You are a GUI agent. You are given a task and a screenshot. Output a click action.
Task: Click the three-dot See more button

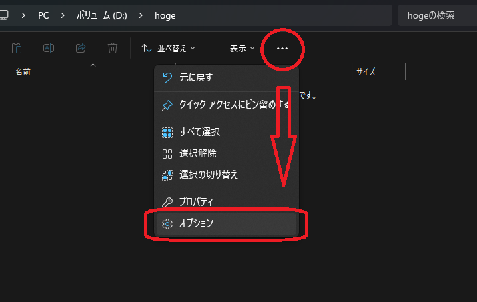click(x=282, y=49)
